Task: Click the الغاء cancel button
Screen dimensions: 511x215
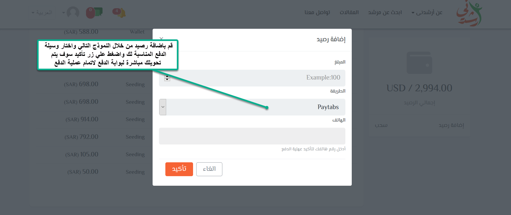Action: [209, 169]
